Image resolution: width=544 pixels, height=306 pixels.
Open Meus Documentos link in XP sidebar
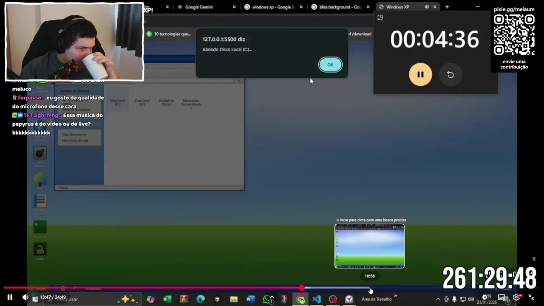point(74,134)
